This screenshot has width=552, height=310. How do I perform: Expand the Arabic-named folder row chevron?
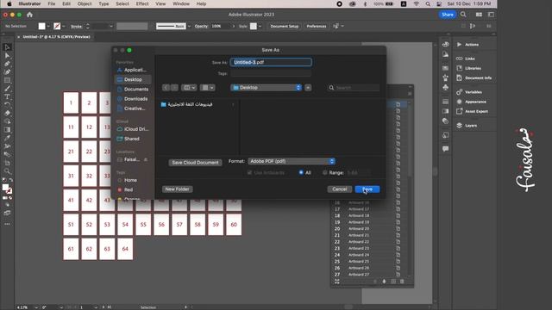tap(233, 105)
